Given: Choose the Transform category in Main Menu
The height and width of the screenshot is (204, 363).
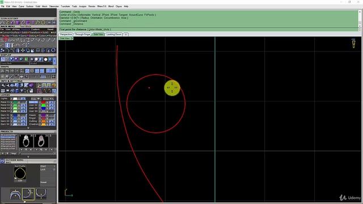Looking at the screenshot, I should tap(34, 33).
